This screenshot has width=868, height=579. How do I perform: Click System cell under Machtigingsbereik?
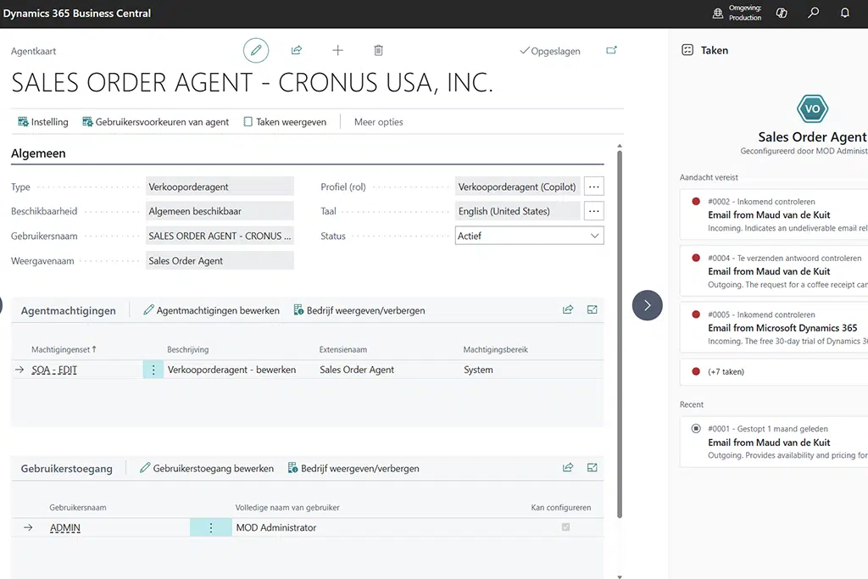click(478, 370)
